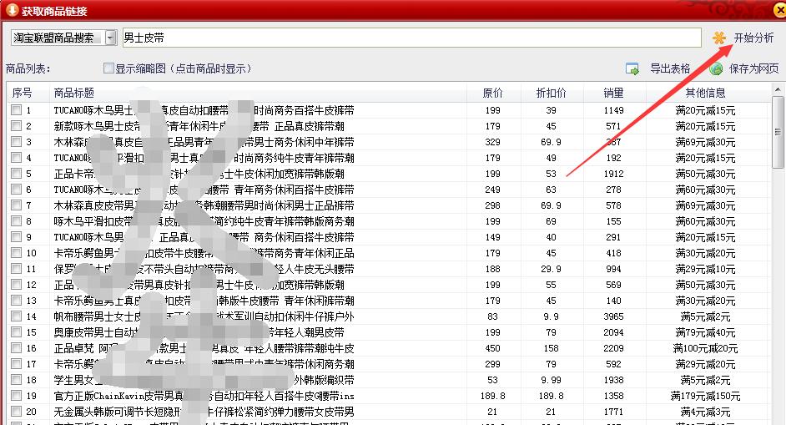Image resolution: width=786 pixels, height=425 pixels.
Task: Click original price 329 in row 3
Action: point(493,142)
